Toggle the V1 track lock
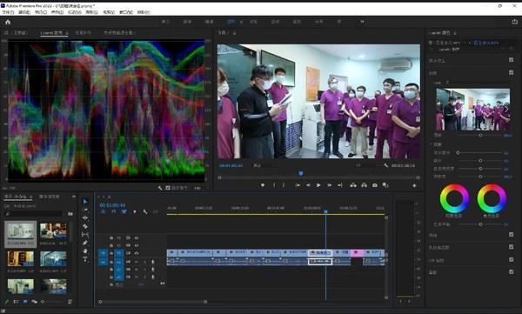 click(x=111, y=253)
